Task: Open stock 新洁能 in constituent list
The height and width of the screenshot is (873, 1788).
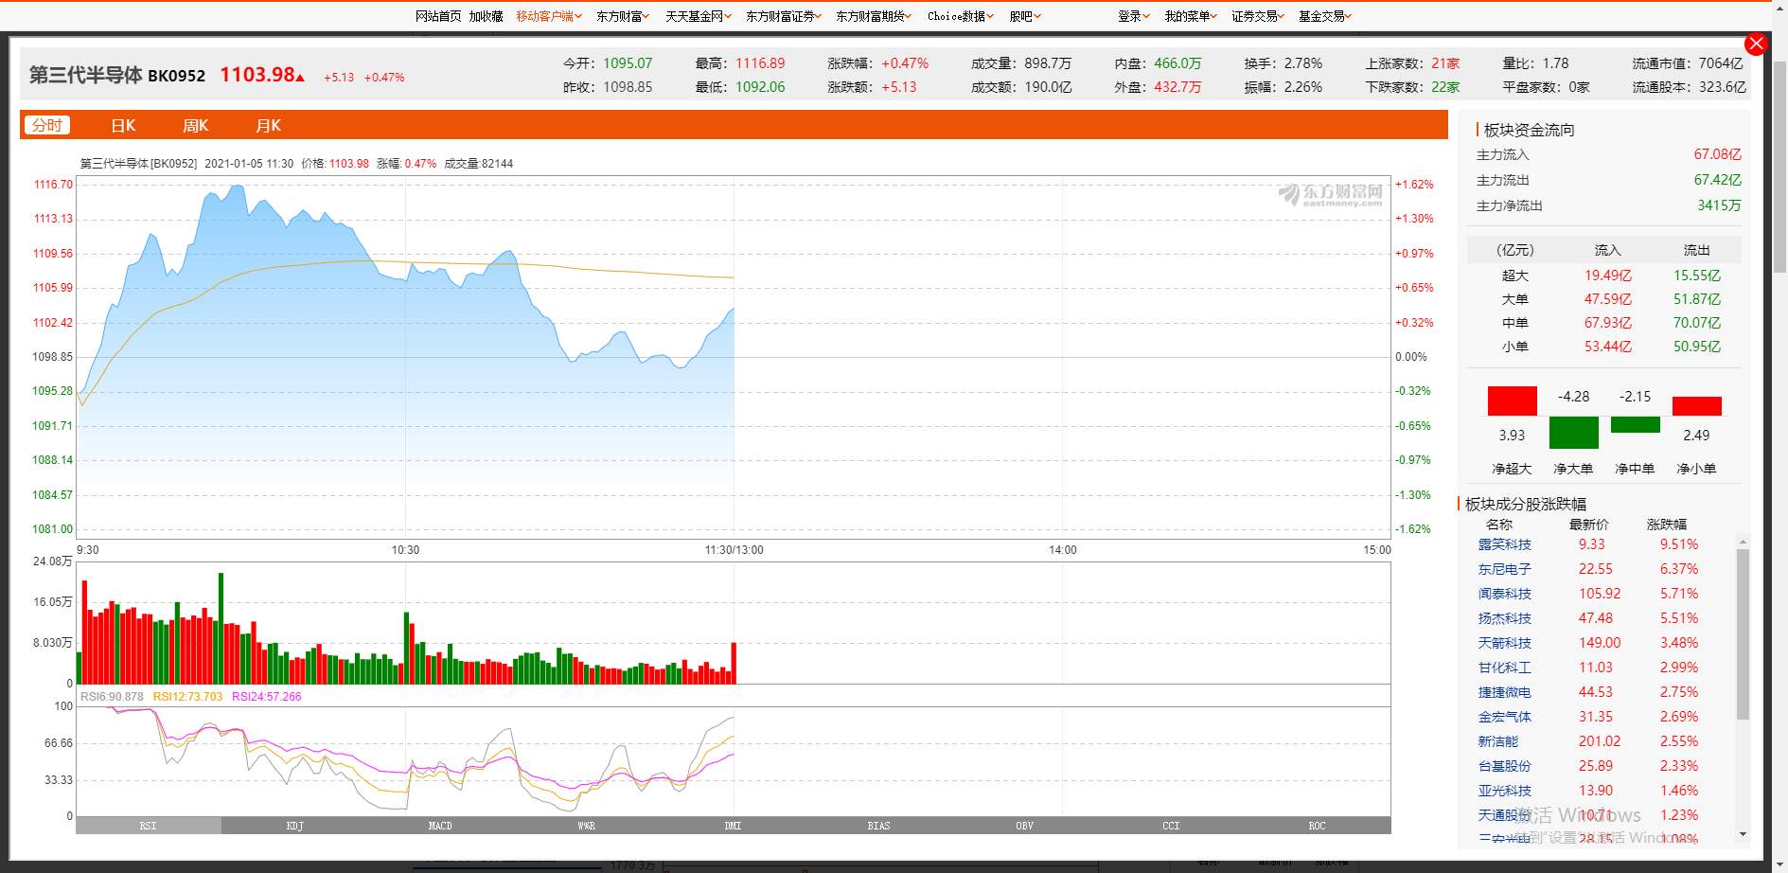Action: [x=1497, y=741]
